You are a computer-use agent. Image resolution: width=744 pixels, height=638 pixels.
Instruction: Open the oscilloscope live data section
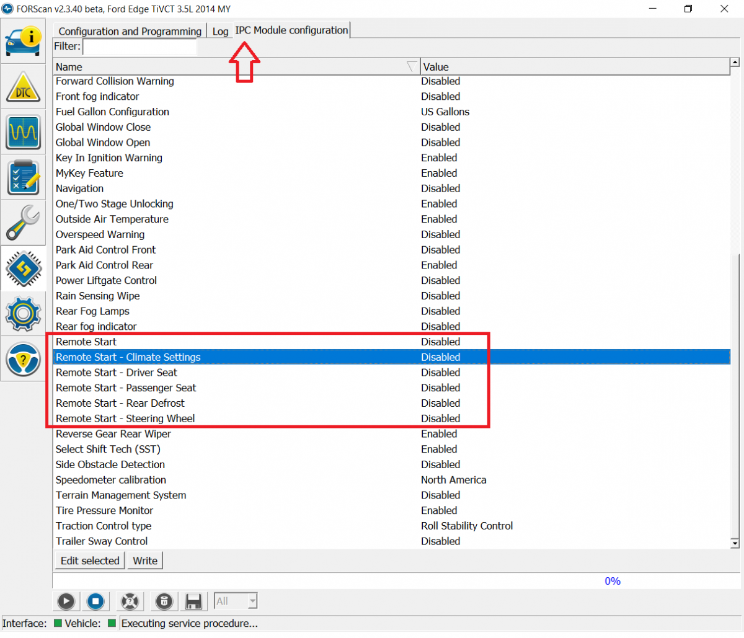(x=24, y=132)
